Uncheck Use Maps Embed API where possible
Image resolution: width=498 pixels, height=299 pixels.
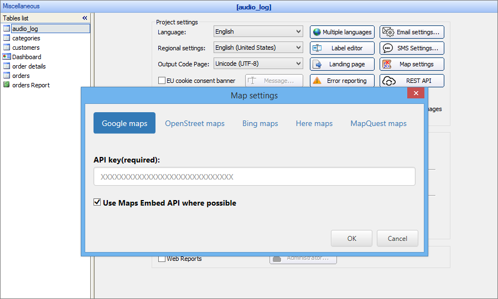pos(97,202)
